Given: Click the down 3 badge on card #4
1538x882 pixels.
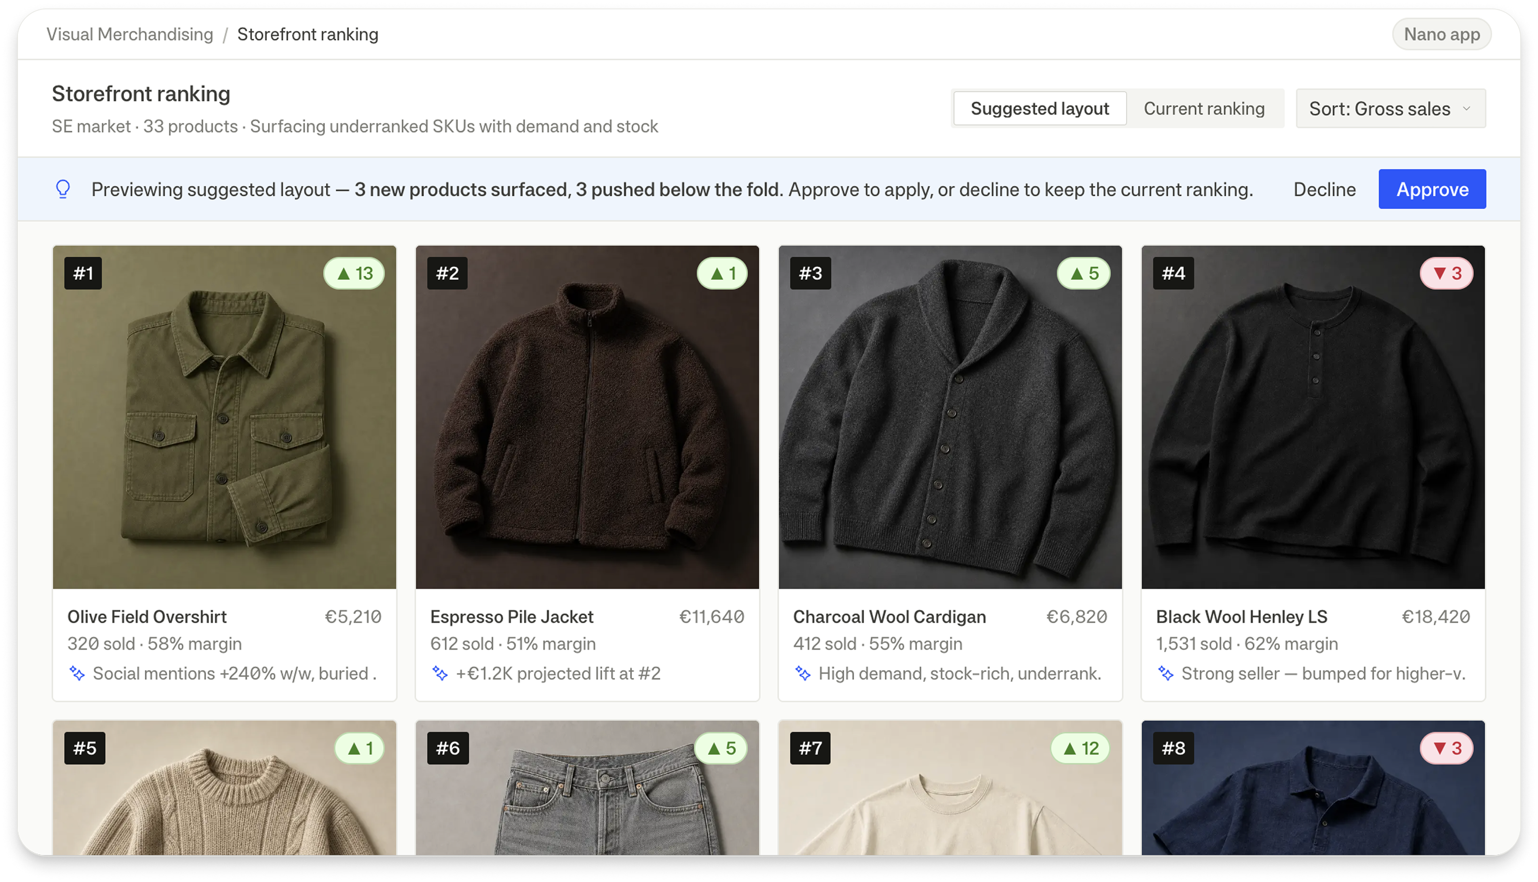Looking at the screenshot, I should click(1447, 273).
